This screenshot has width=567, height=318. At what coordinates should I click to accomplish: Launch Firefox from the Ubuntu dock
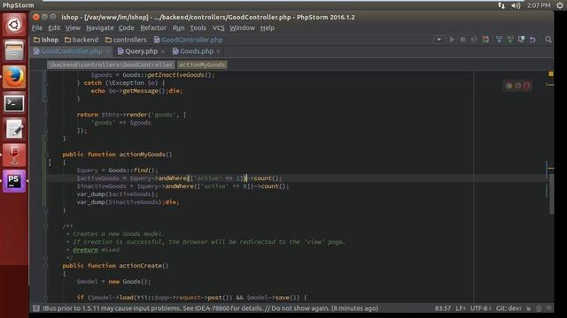coord(14,77)
